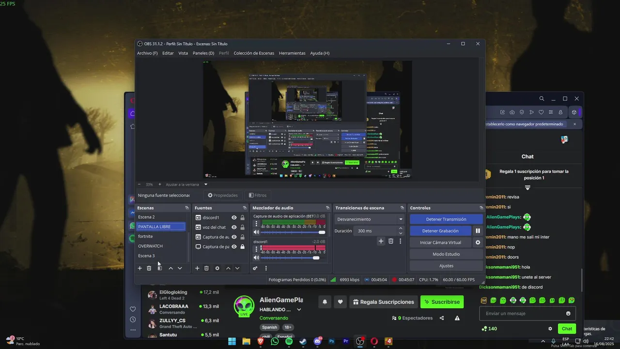Remove selected source with Fuentes trash icon

pos(206,268)
